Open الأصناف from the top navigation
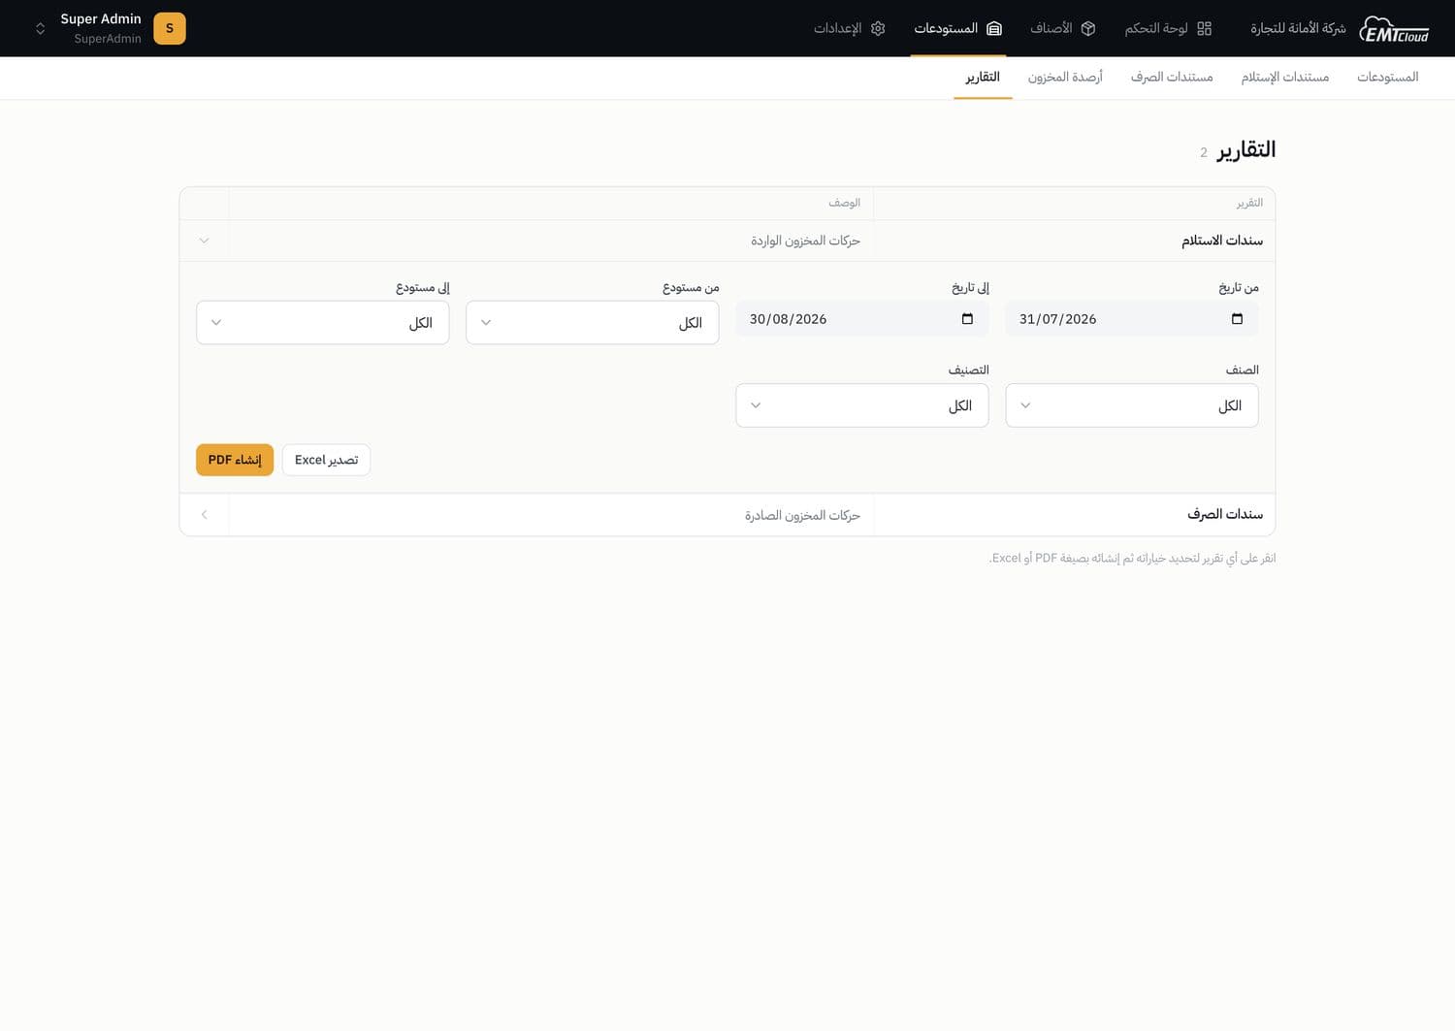Image resolution: width=1455 pixels, height=1031 pixels. click(x=1062, y=29)
